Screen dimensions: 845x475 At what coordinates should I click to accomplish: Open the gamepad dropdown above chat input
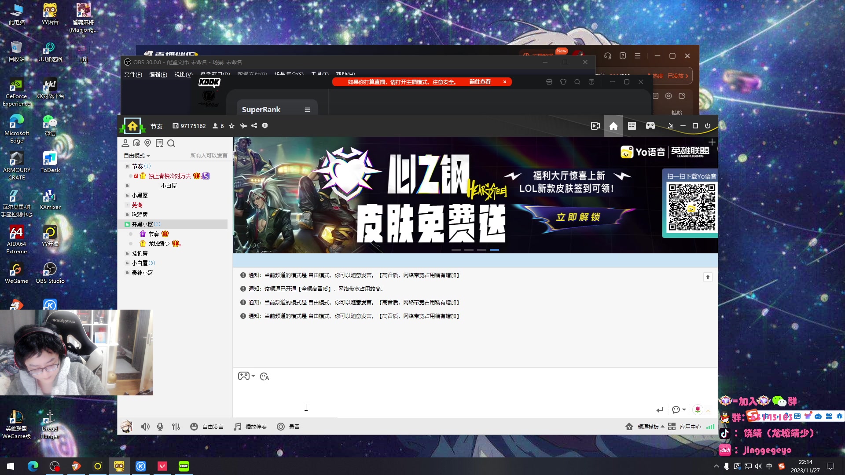(246, 376)
